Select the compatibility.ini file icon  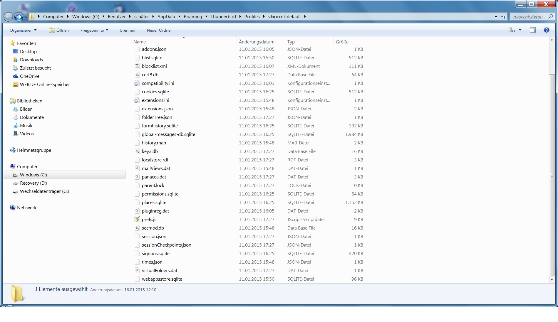[x=137, y=83]
